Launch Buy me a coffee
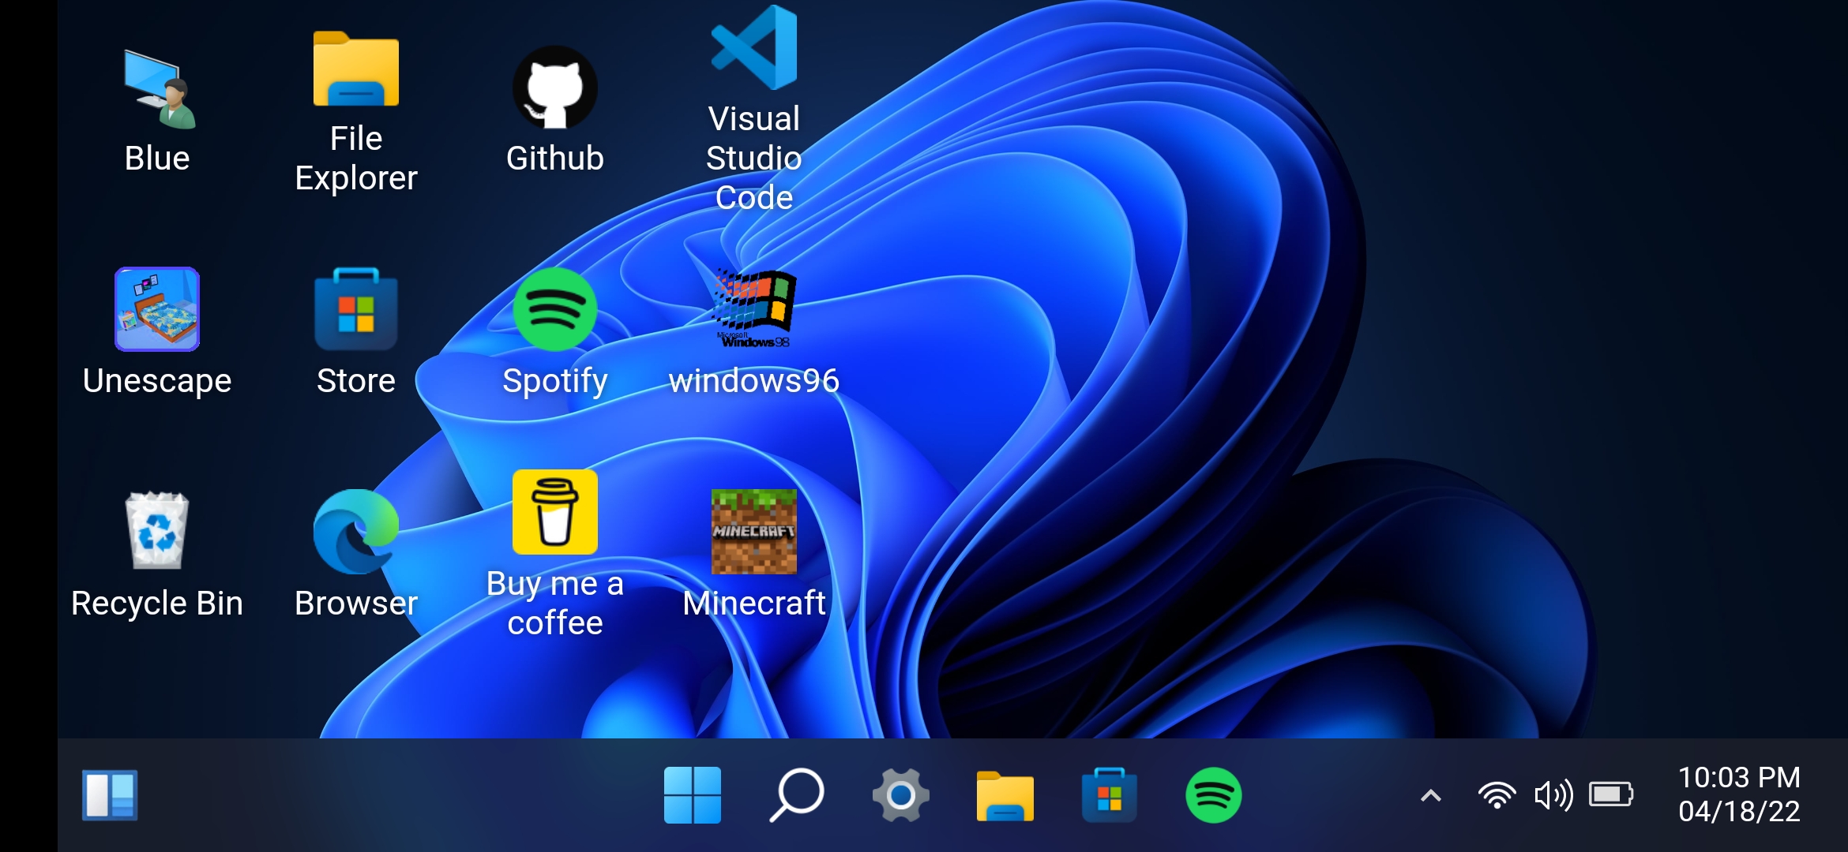The image size is (1848, 852). [555, 512]
